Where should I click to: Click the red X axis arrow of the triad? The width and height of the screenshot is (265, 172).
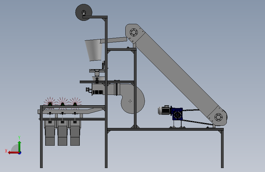tap(13, 153)
